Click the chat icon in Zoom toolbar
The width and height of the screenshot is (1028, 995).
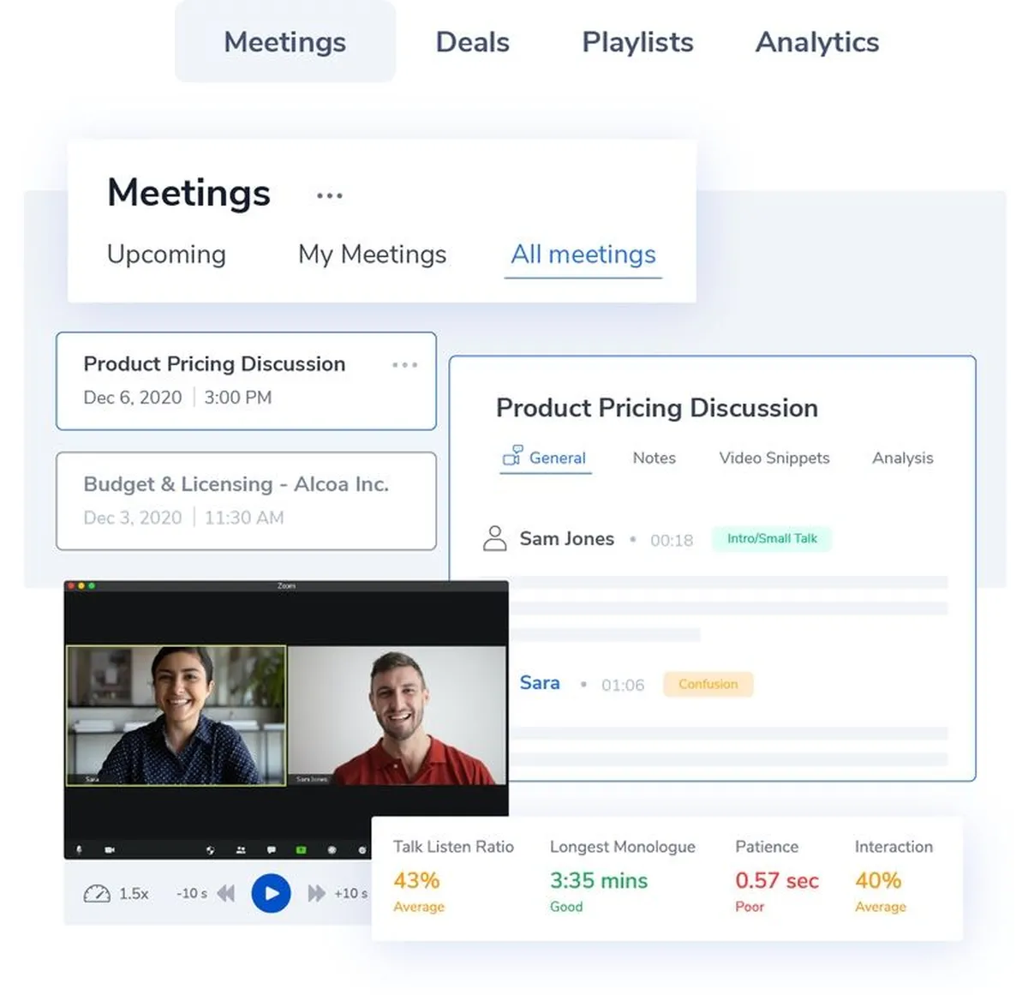pos(271,849)
